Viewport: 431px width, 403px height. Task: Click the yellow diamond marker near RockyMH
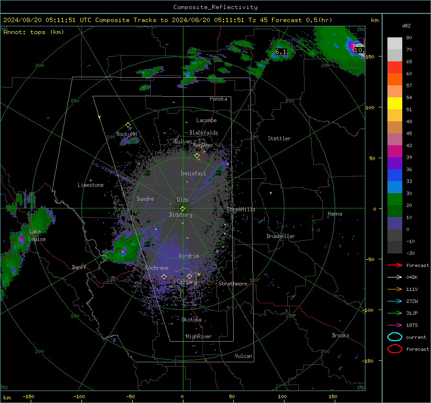(128, 125)
